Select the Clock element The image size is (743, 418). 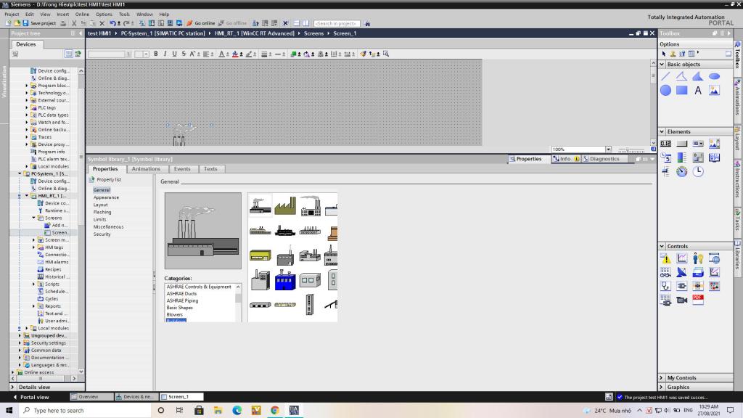coord(698,171)
